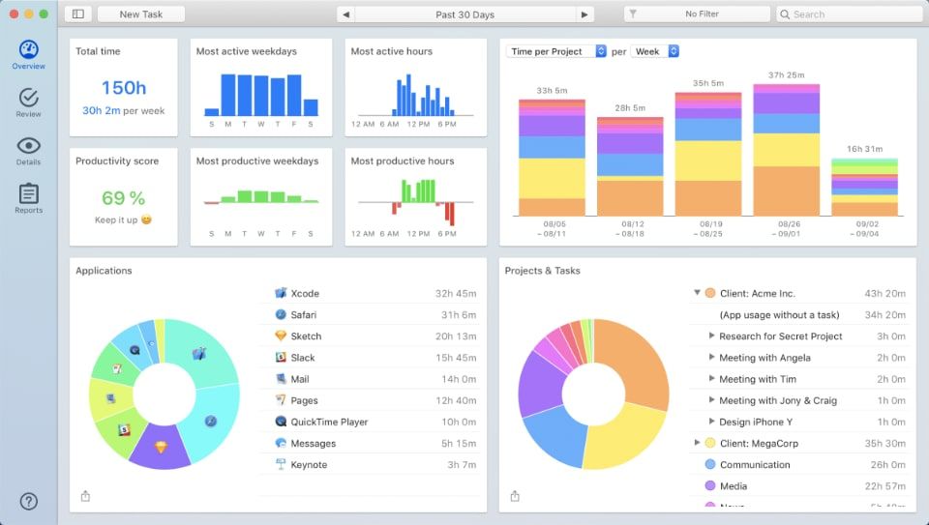Open the Reports clipboard section

(x=28, y=198)
